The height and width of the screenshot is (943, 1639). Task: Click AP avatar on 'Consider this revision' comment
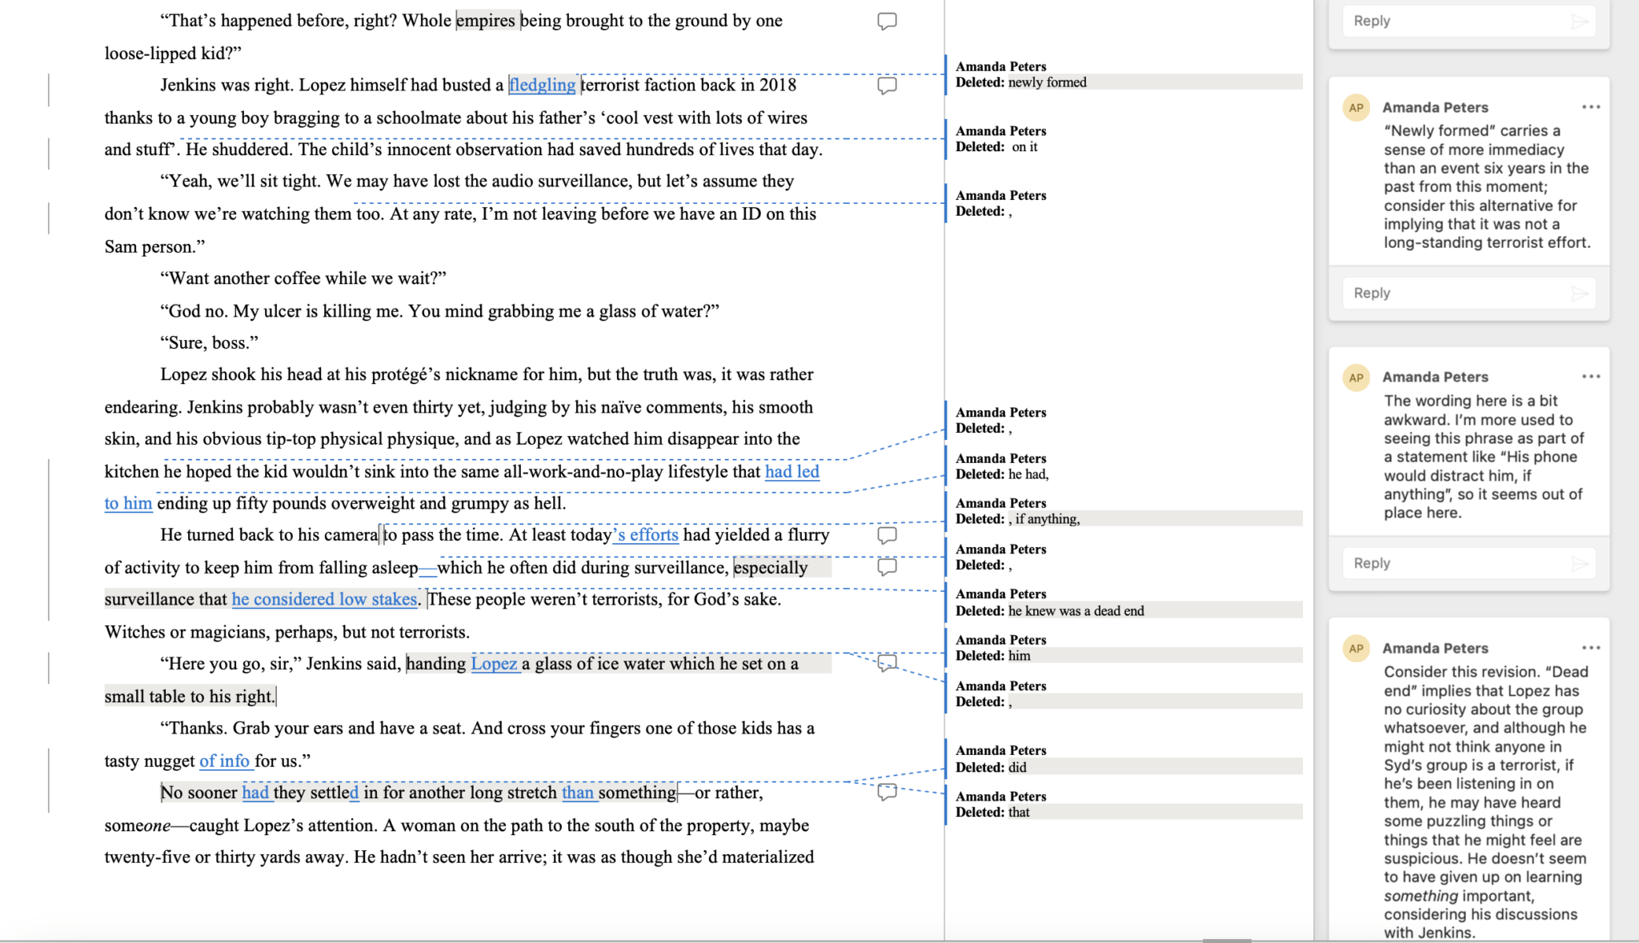point(1356,648)
